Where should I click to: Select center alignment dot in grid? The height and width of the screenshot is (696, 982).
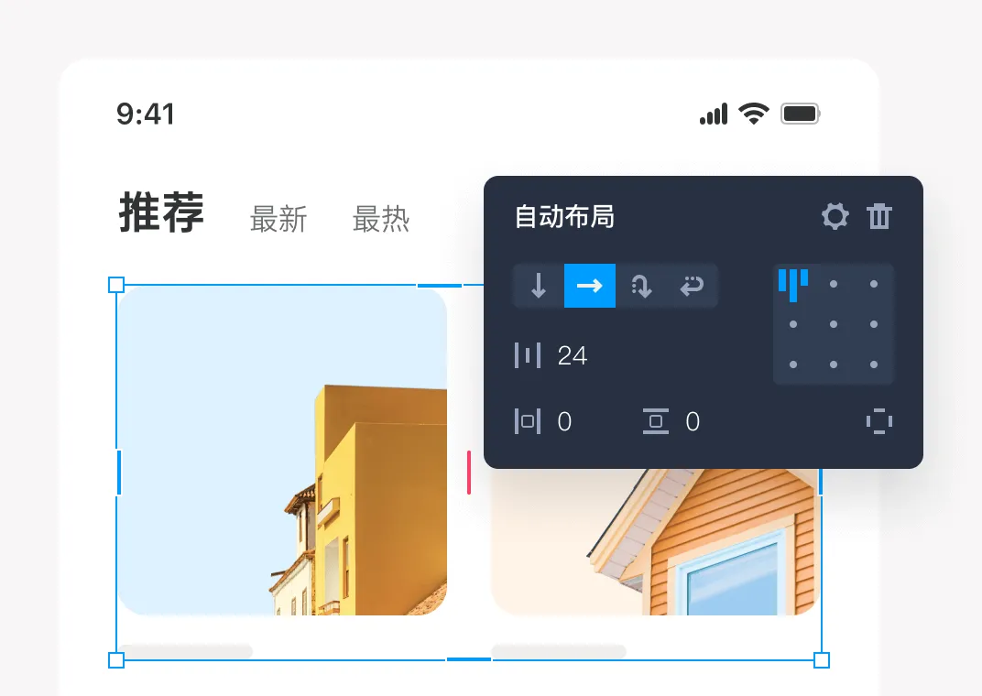(x=834, y=324)
